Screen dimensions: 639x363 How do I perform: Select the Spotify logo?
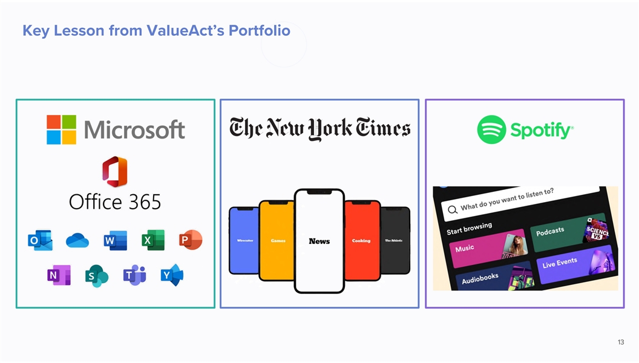524,129
